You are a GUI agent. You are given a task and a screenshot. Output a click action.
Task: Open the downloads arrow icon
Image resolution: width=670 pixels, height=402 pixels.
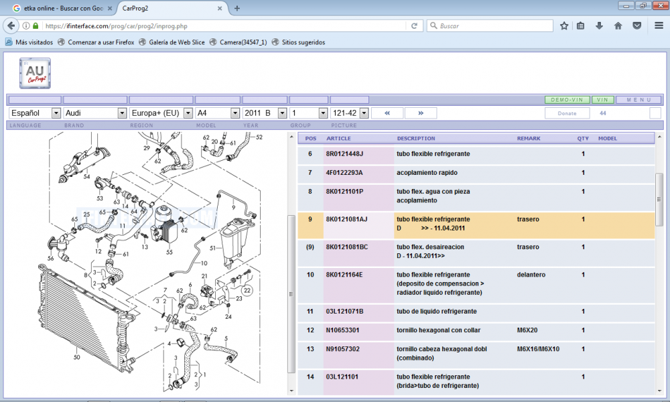[599, 25]
